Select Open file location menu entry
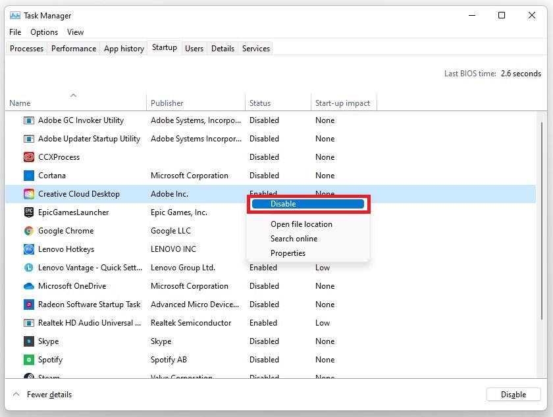 click(x=301, y=224)
